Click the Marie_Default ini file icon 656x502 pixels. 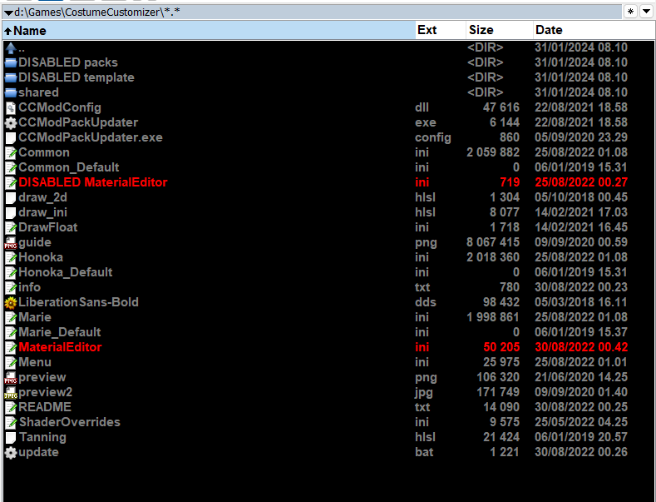(11, 333)
